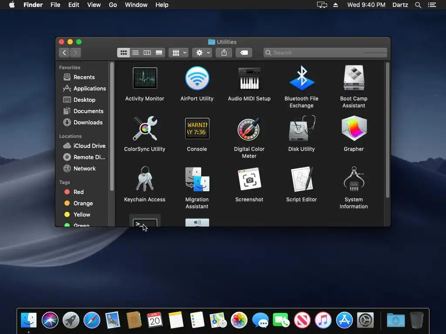Open Keychain Access icon
The height and width of the screenshot is (334, 446).
tap(145, 179)
